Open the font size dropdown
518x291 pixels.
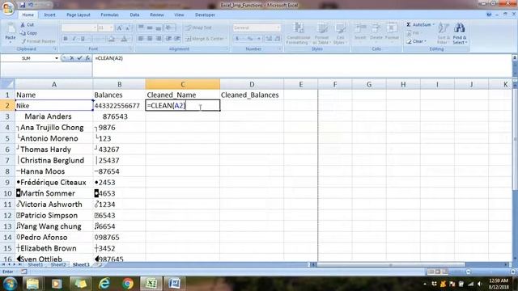[x=112, y=28]
